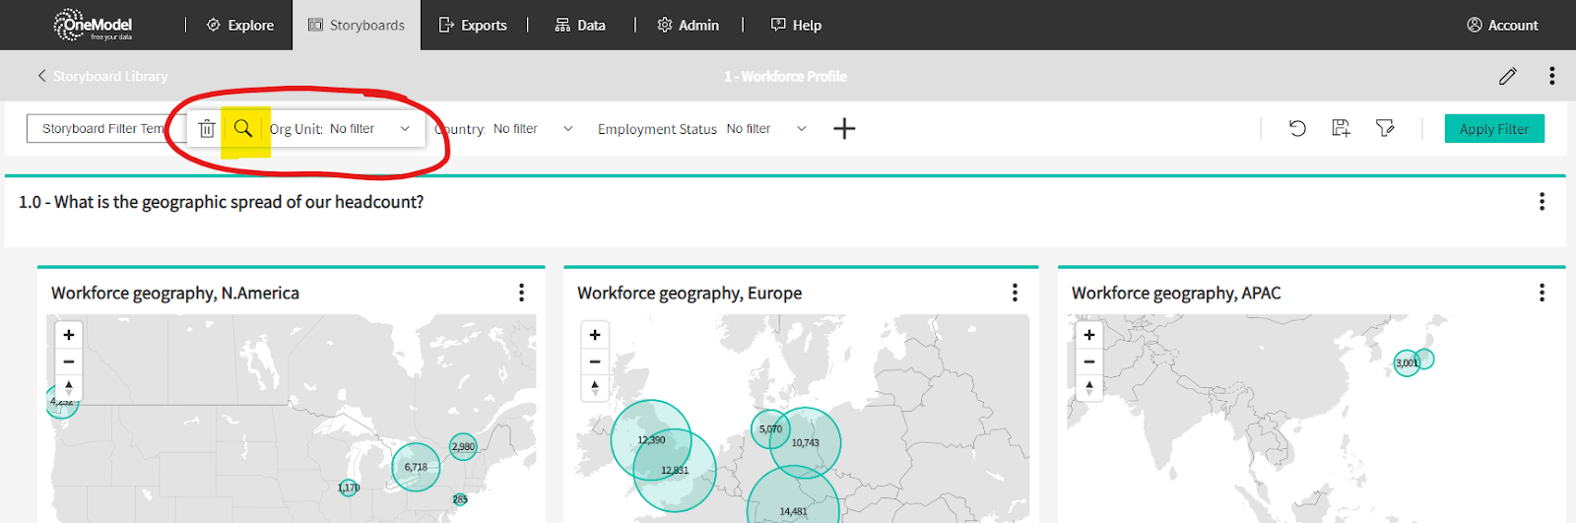
Task: Switch to the Exports tab
Action: pyautogui.click(x=473, y=25)
